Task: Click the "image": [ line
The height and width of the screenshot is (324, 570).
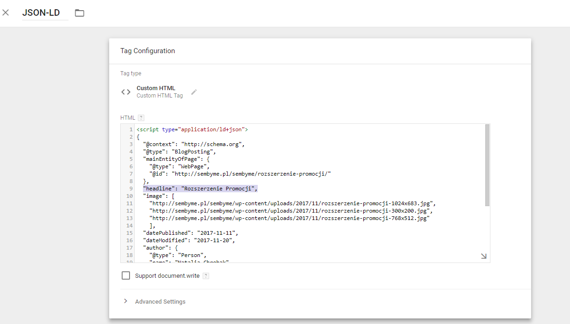Action: coord(159,196)
